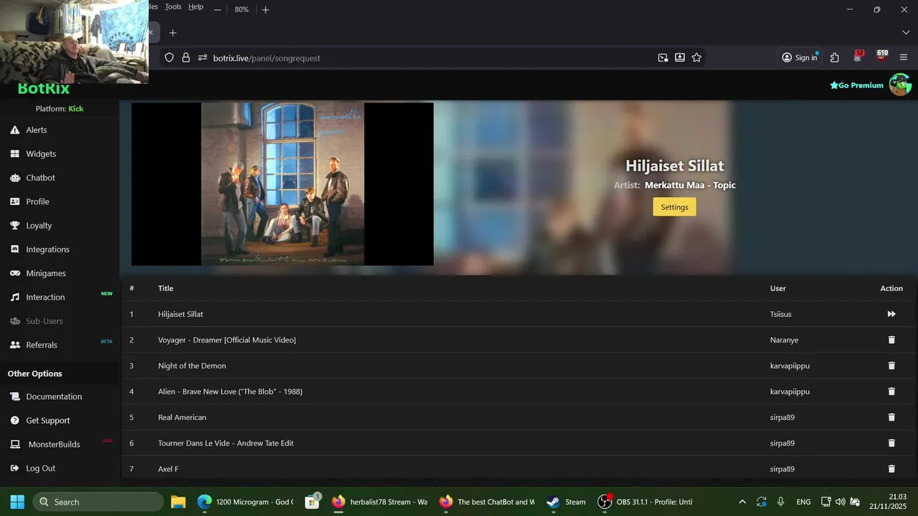Screen dimensions: 918x516
Task: Click the red extension icon with 12 badge
Action: click(858, 57)
